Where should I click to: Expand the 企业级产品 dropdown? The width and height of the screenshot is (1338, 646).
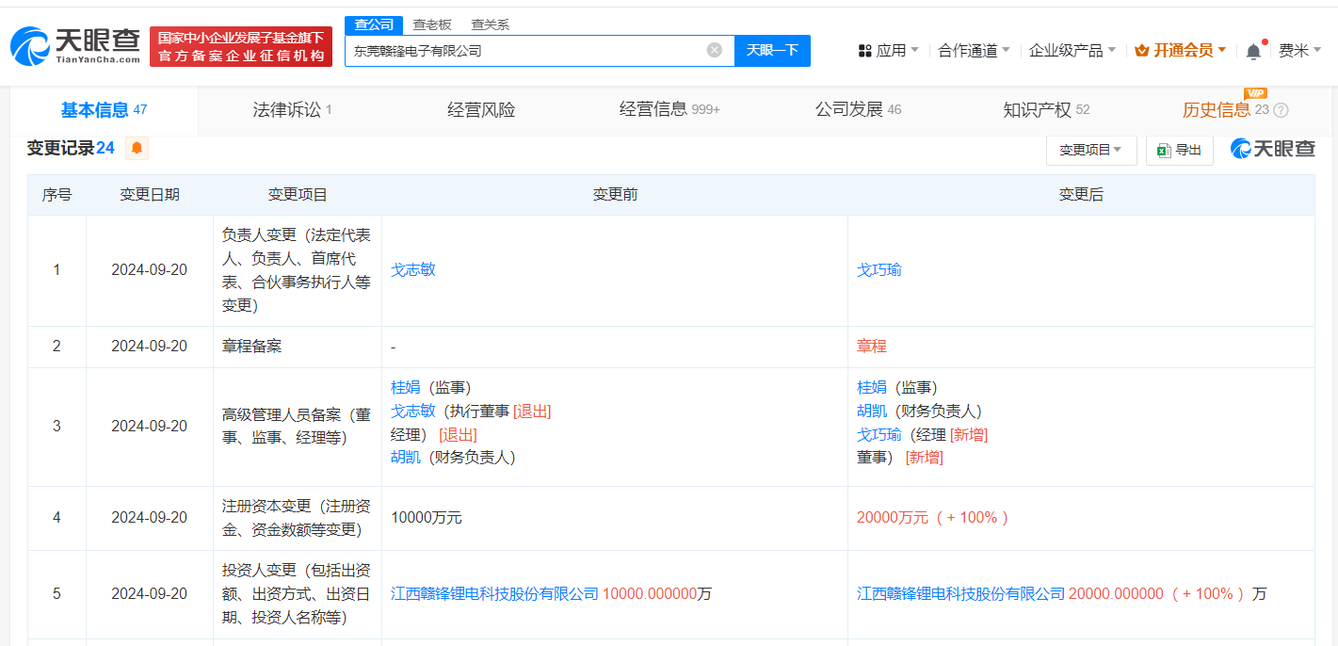point(1072,51)
